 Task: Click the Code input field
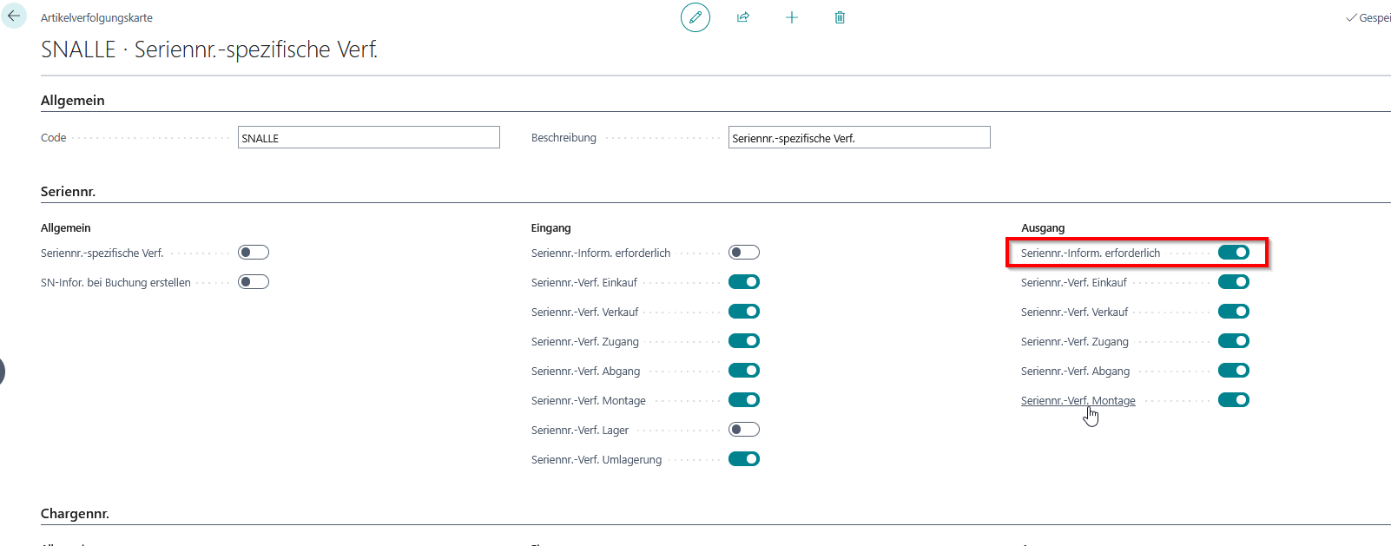tap(368, 138)
